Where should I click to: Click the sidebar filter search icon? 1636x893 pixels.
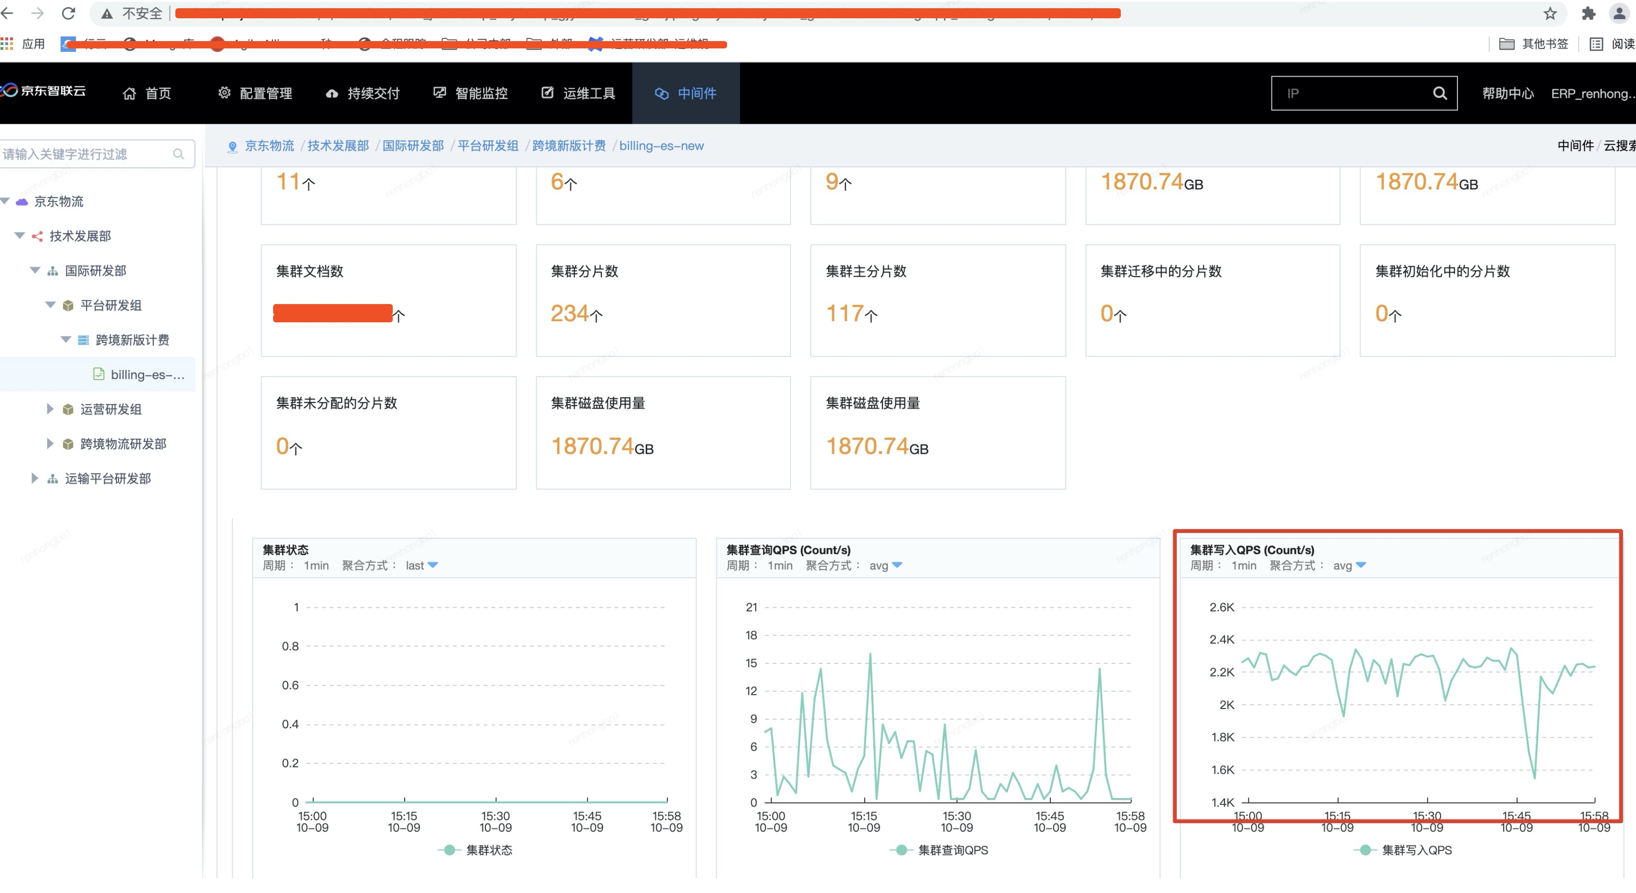[179, 154]
